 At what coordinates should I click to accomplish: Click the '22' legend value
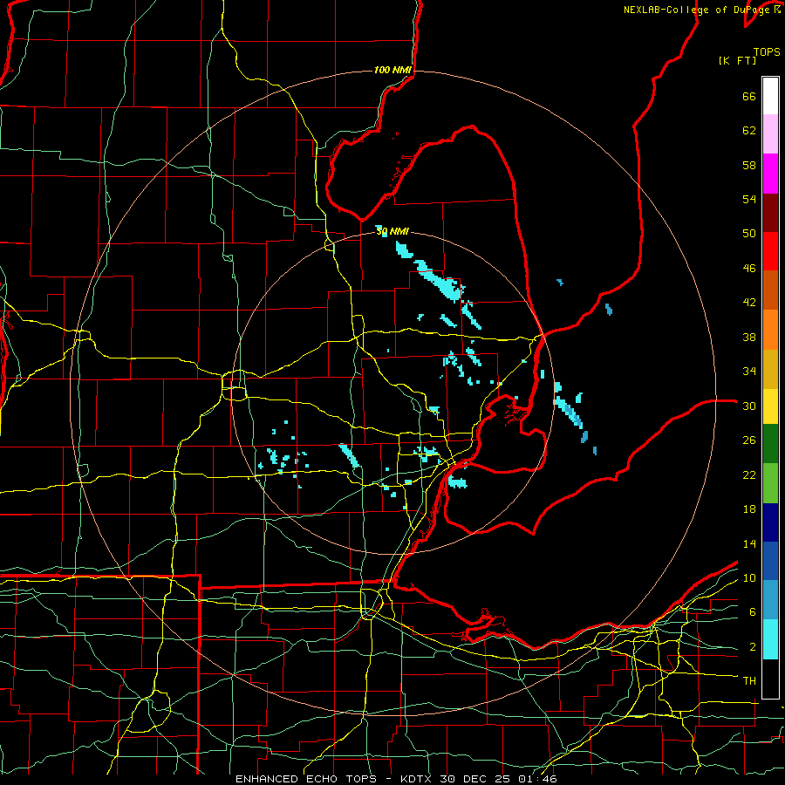(x=749, y=474)
